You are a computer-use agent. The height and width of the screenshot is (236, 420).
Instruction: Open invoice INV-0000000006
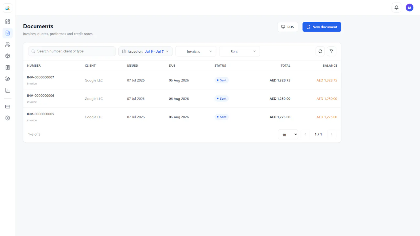coord(40,96)
